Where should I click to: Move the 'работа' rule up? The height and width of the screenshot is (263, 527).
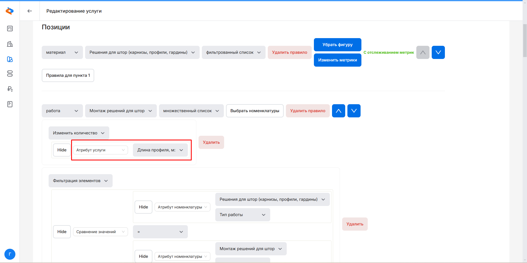[x=338, y=111]
